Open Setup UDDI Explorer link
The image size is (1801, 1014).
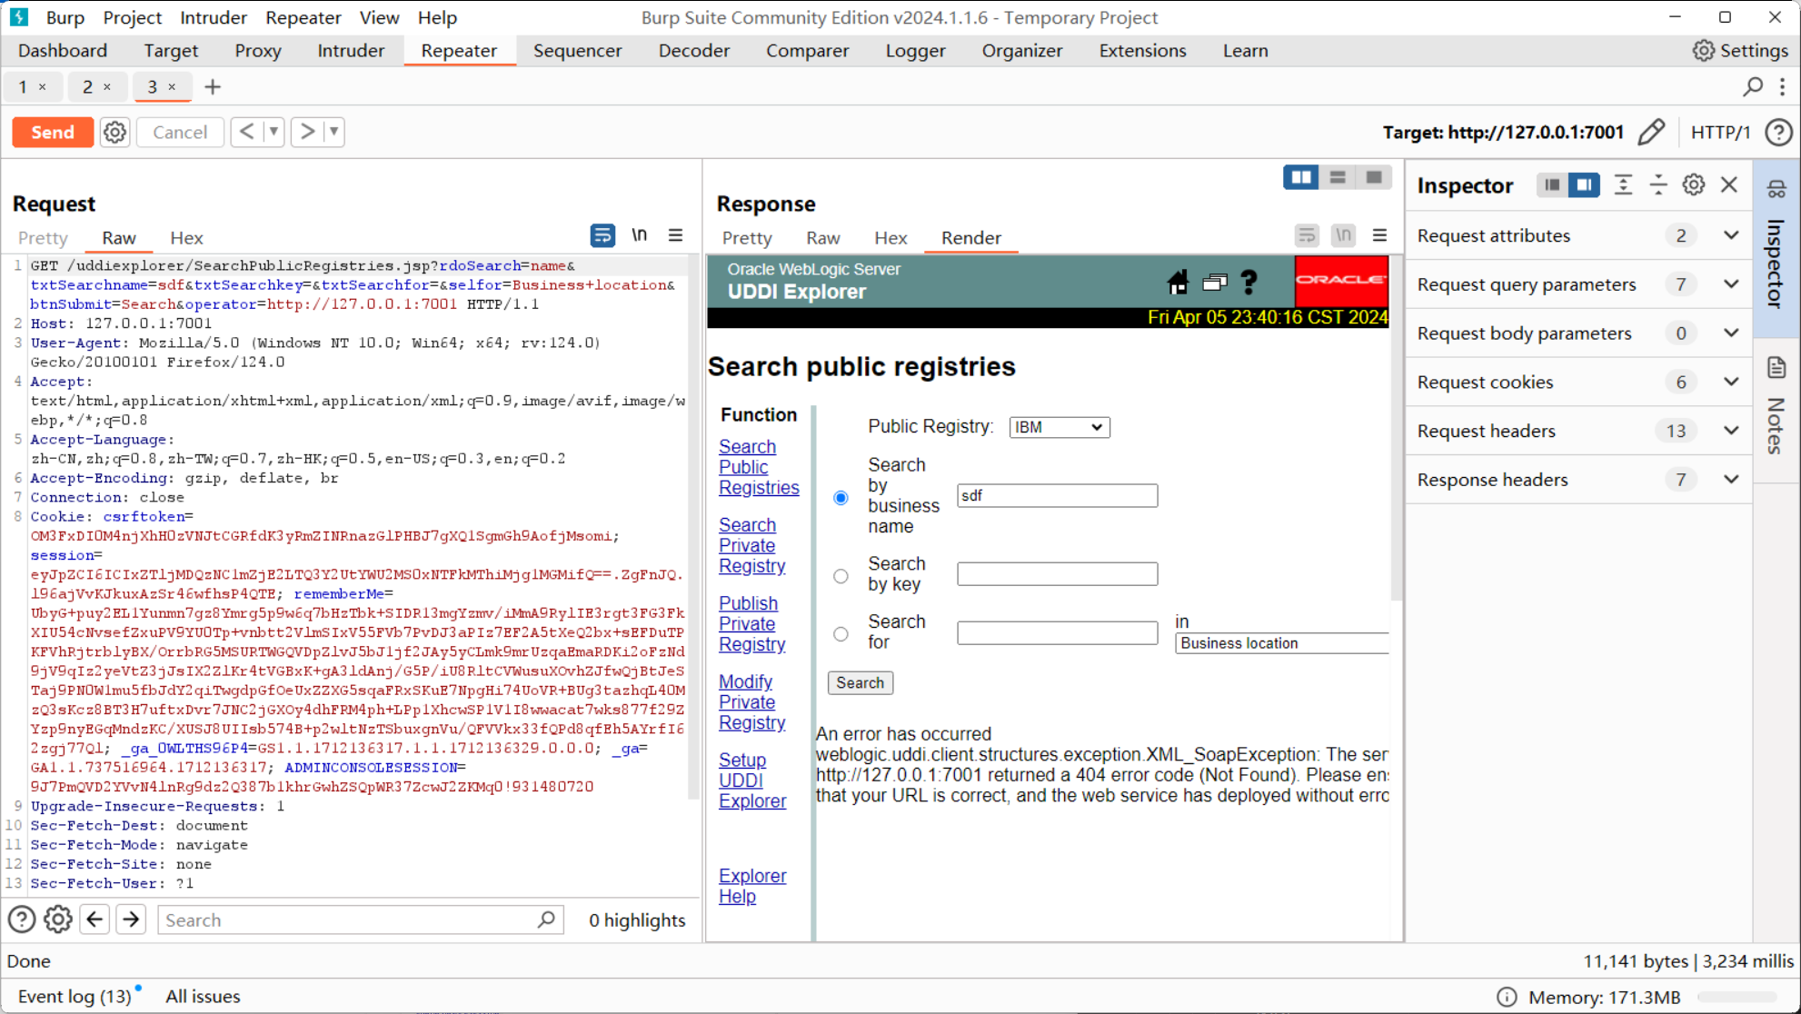(751, 780)
